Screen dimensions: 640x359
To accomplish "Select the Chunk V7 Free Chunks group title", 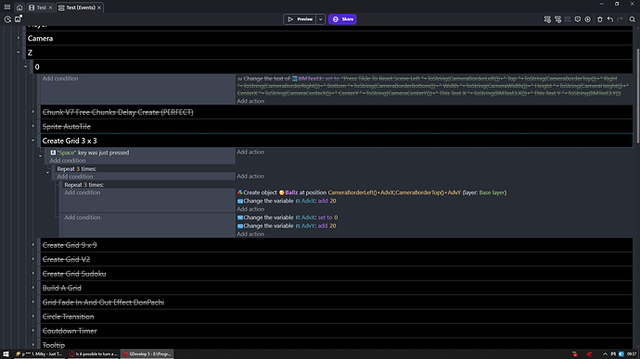I will (x=118, y=112).
